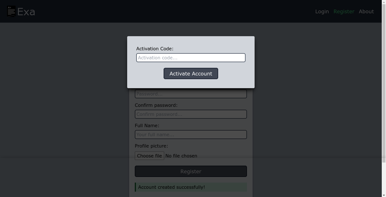Select the Confirm password field

tap(191, 114)
